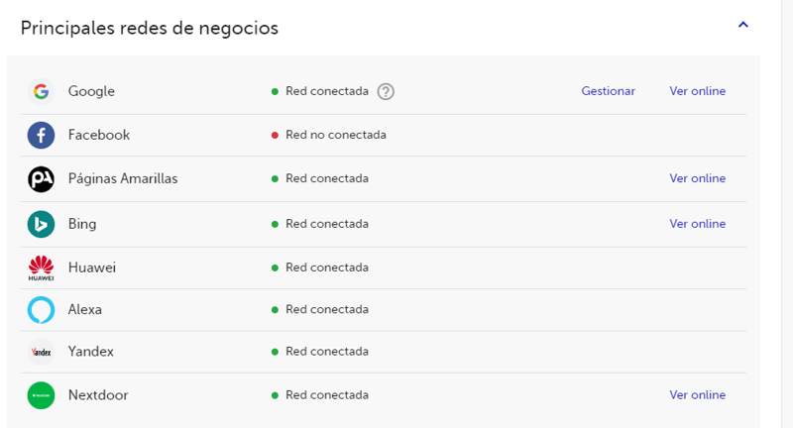Collapse the Principales redes de negocios section
The width and height of the screenshot is (793, 428).
point(742,25)
